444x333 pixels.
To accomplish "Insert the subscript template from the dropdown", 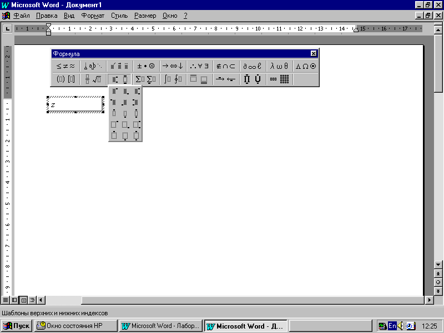I will [125, 91].
